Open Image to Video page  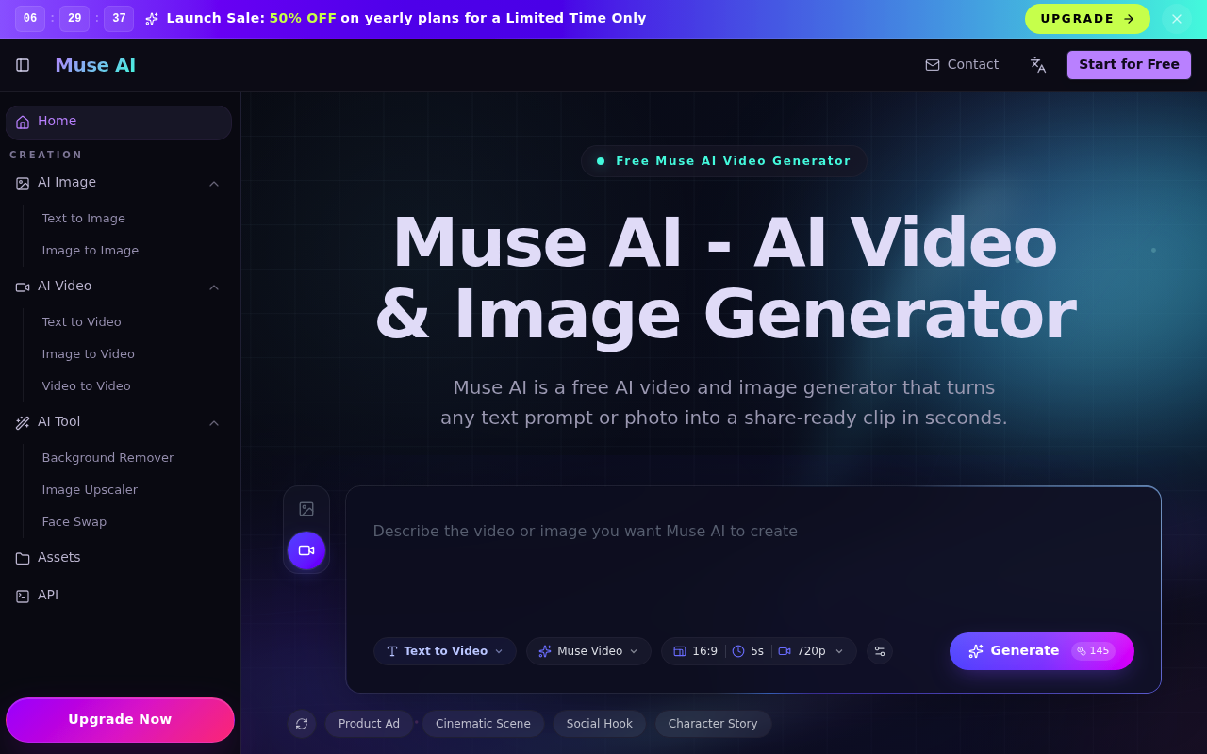pos(89,354)
